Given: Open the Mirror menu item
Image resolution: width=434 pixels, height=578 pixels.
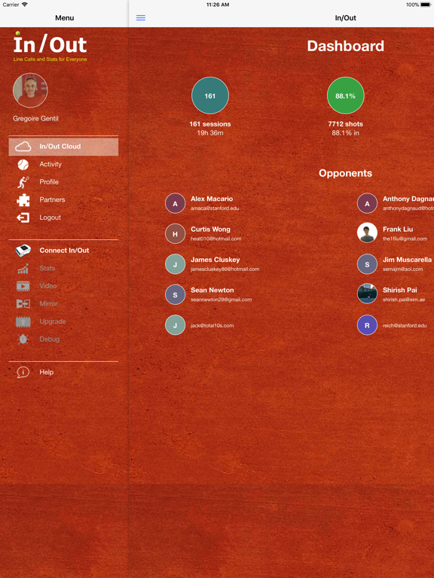Looking at the screenshot, I should coord(63,304).
